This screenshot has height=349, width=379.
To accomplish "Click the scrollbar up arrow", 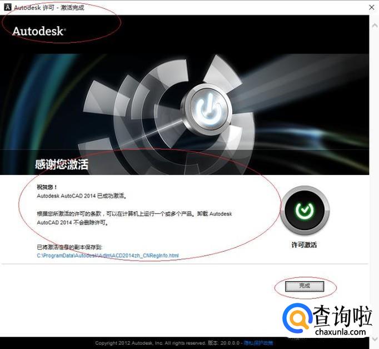I will tap(375, 25).
